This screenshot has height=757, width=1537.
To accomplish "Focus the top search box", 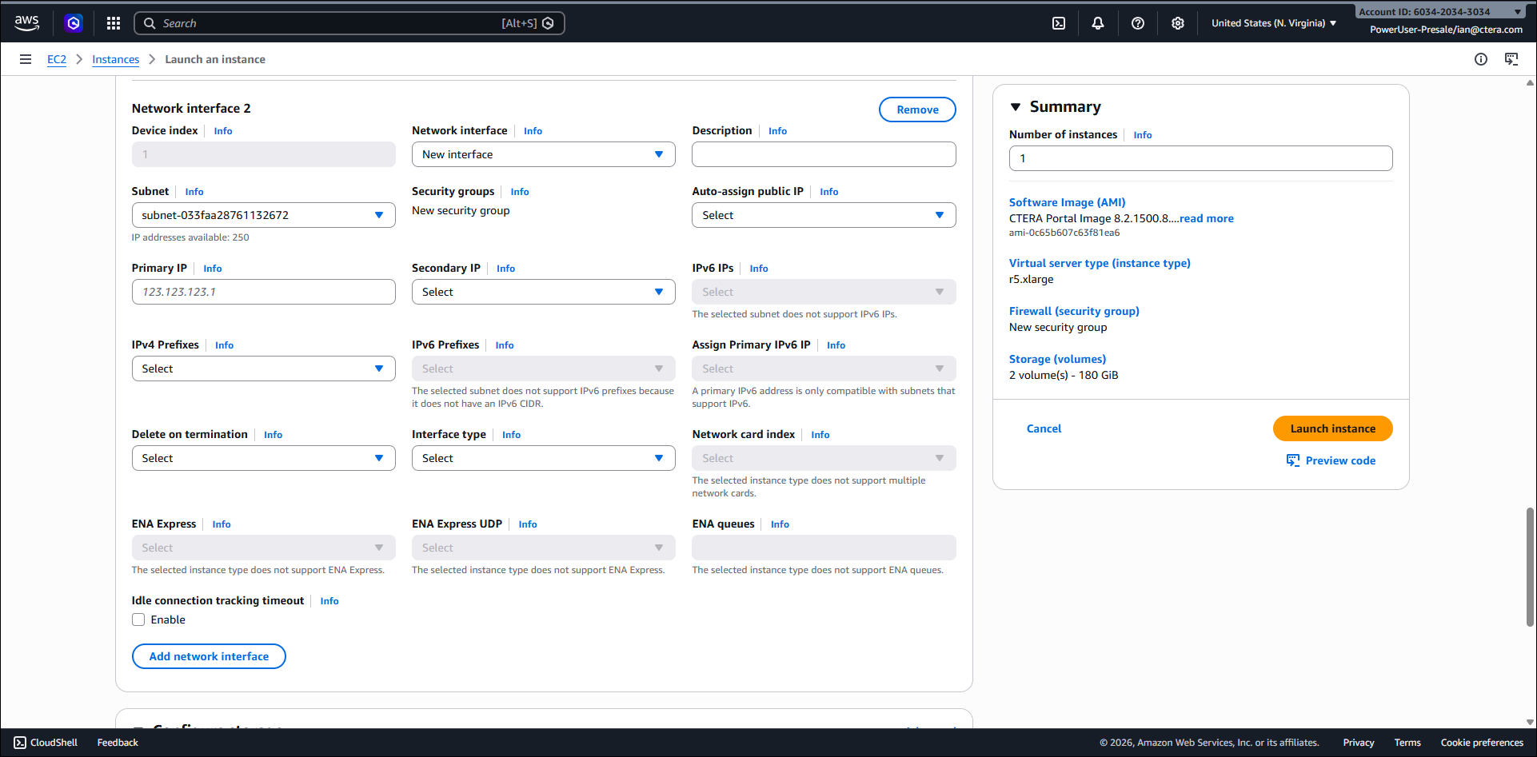I will pos(349,23).
